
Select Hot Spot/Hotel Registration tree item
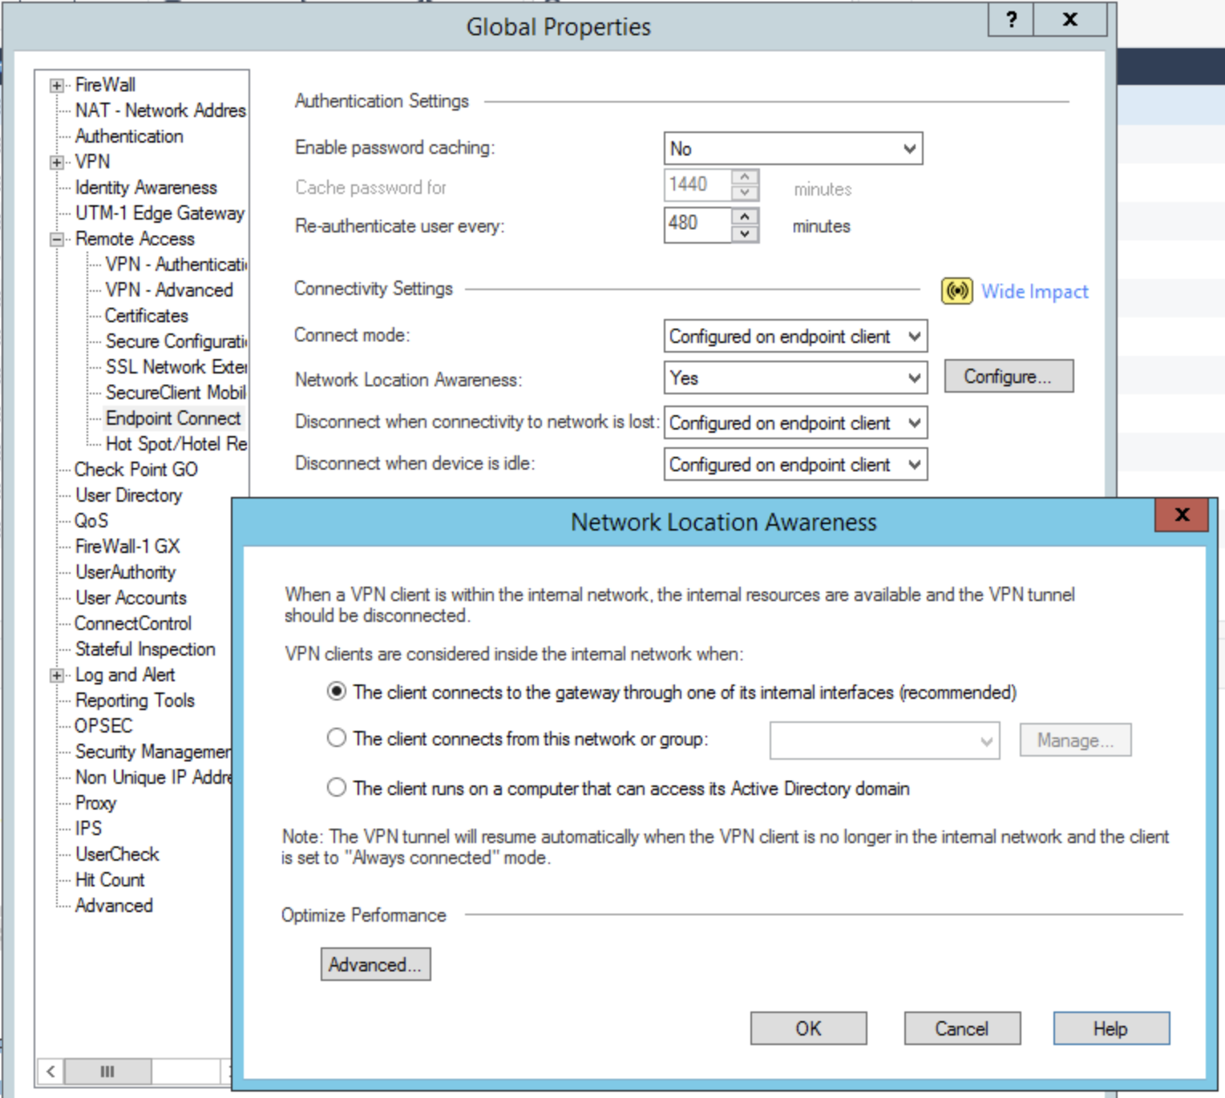pos(176,444)
